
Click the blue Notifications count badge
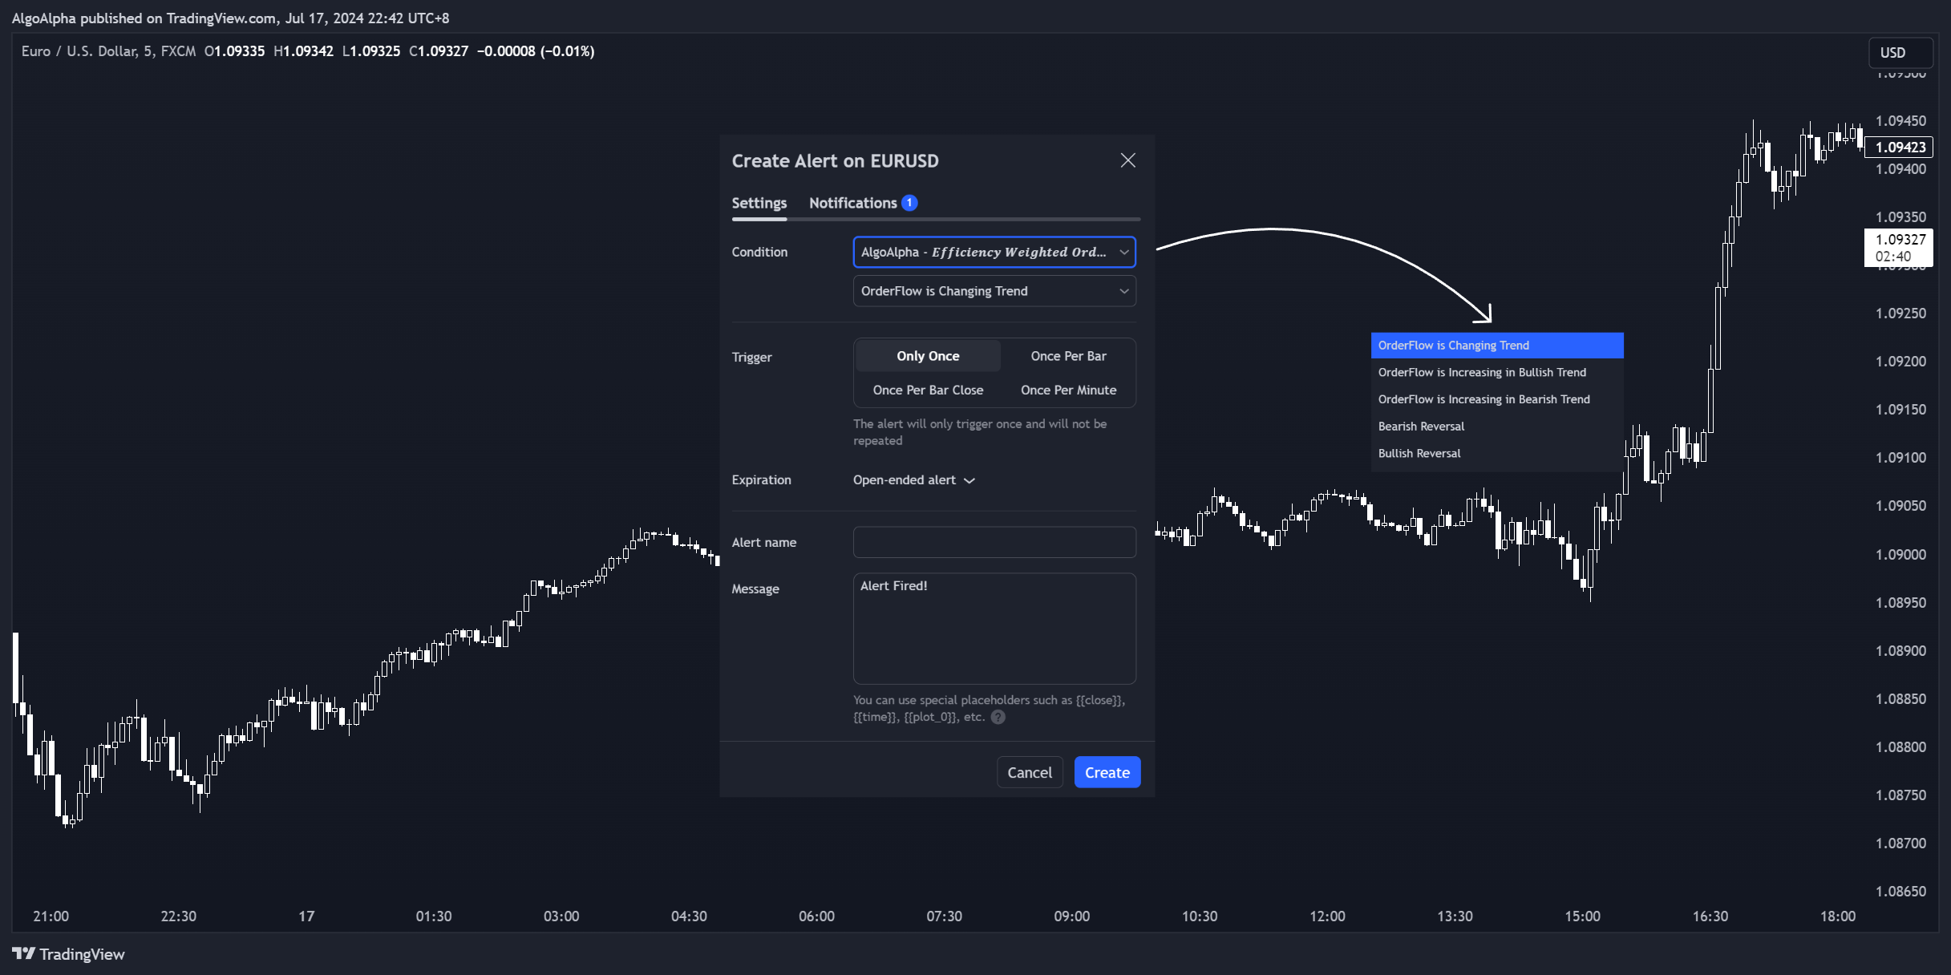[909, 203]
